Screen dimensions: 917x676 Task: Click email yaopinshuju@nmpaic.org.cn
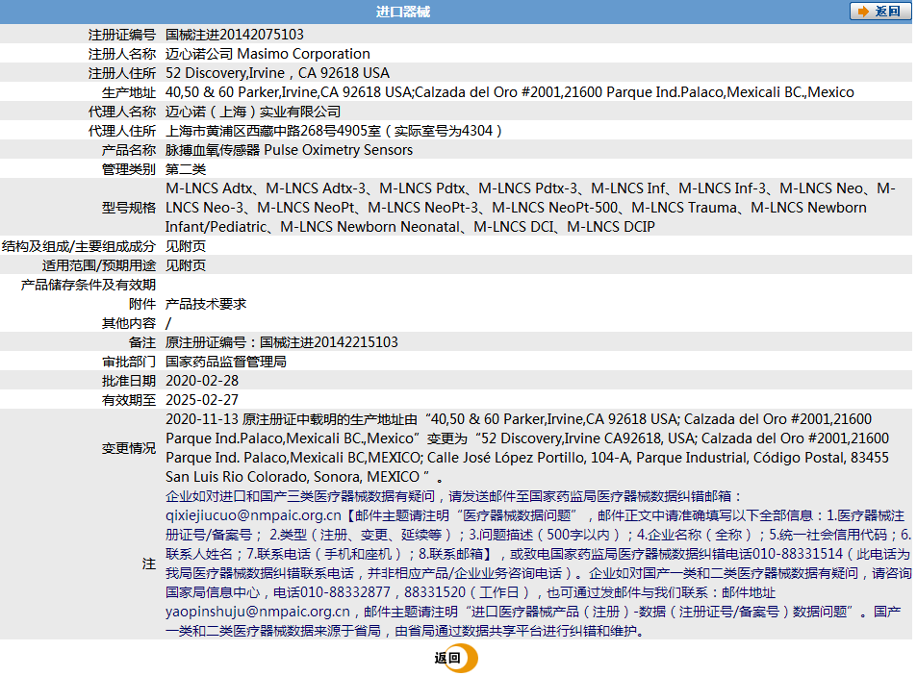click(257, 612)
